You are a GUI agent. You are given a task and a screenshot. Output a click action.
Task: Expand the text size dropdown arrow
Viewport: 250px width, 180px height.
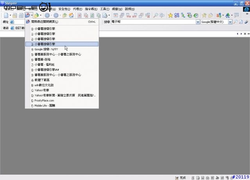coord(232,16)
